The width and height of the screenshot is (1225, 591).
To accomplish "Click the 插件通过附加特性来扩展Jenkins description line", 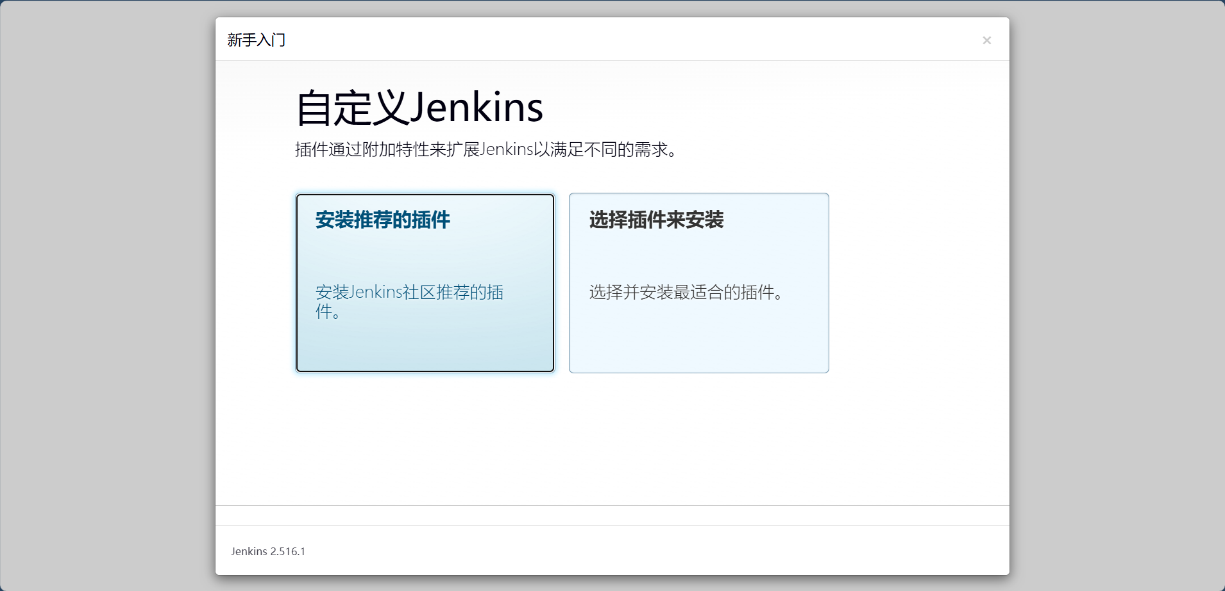I will [x=487, y=149].
